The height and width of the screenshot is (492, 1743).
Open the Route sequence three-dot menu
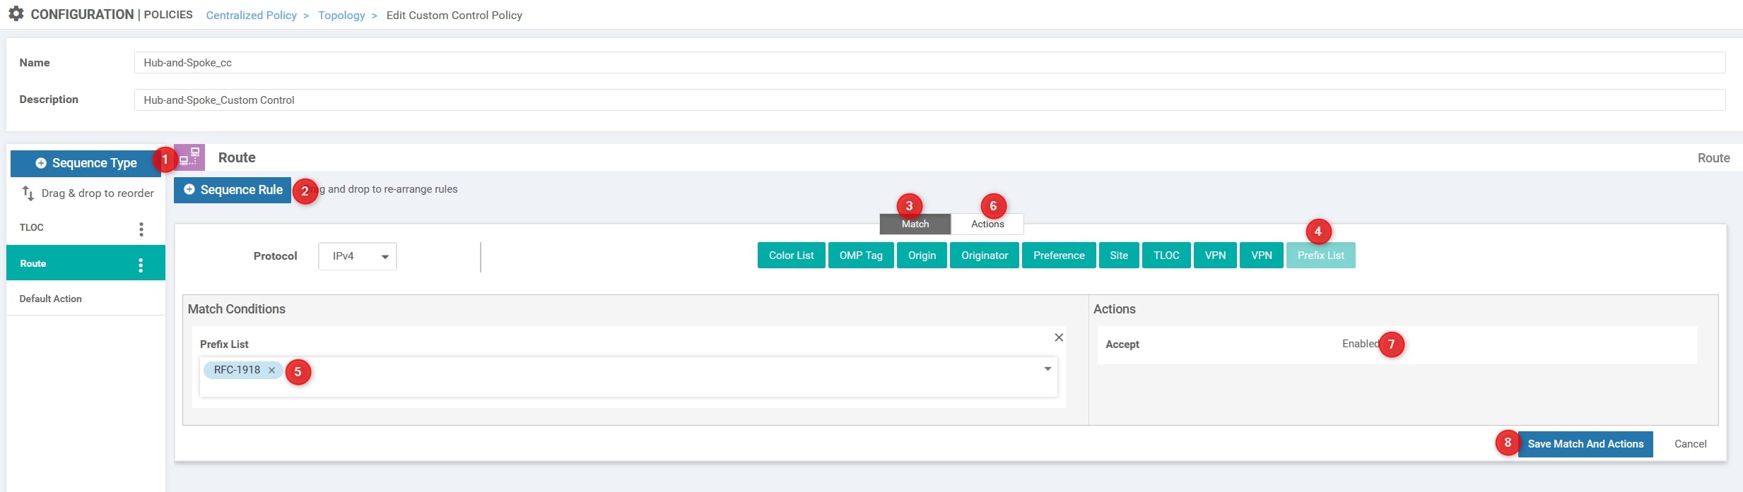pos(141,265)
